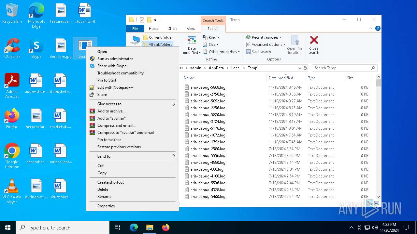
Task: Open the VLC media player shortcut
Action: (x=12, y=191)
